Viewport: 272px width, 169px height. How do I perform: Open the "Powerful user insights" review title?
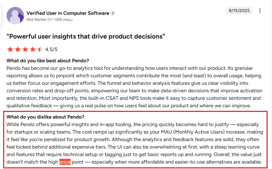[86, 36]
